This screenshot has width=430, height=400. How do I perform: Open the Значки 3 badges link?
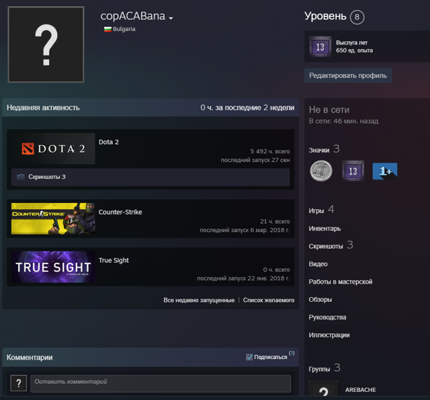(324, 149)
